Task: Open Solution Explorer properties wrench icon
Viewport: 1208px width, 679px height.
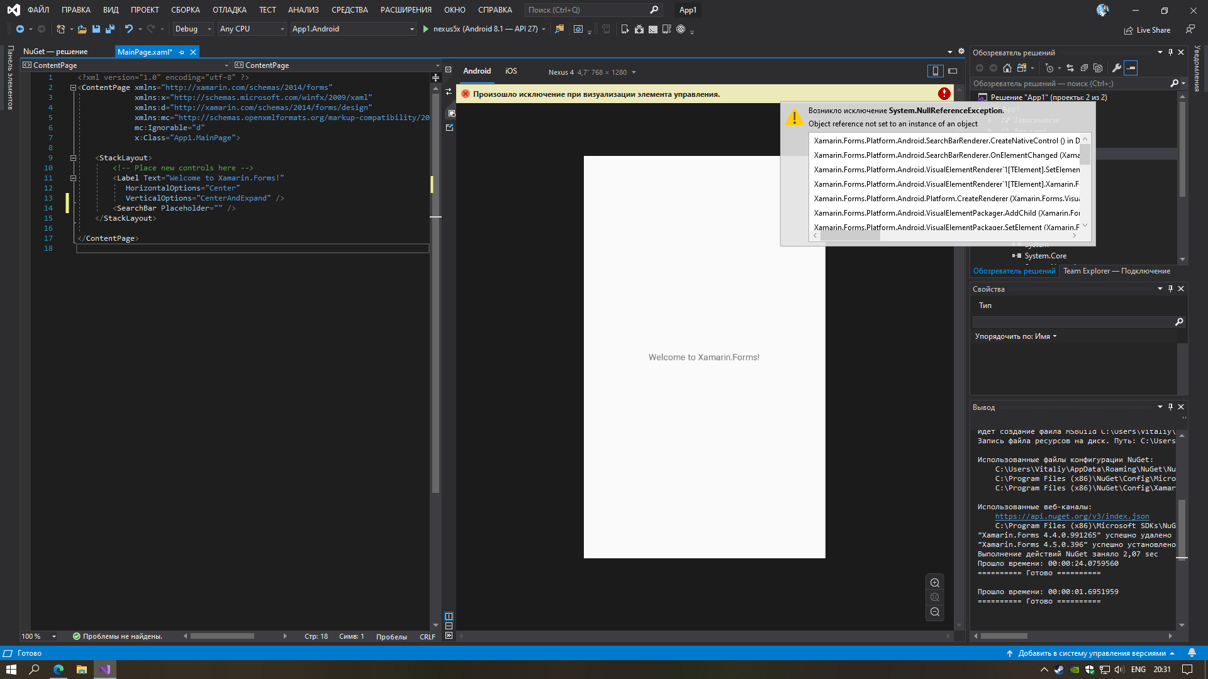Action: 1116,67
